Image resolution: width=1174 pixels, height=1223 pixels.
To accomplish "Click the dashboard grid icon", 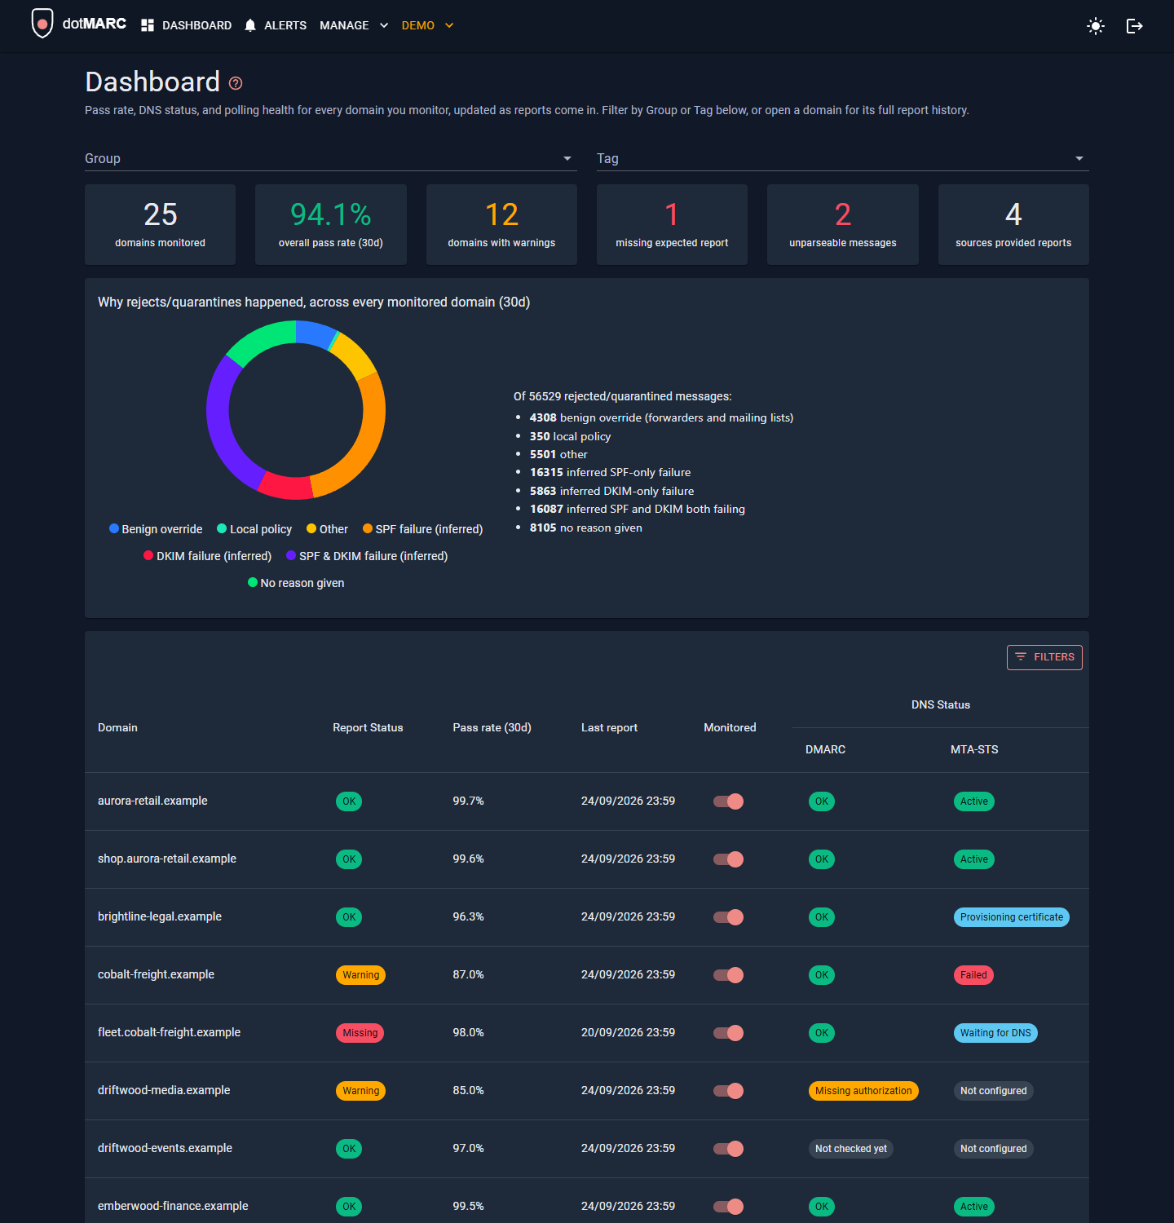I will (148, 25).
